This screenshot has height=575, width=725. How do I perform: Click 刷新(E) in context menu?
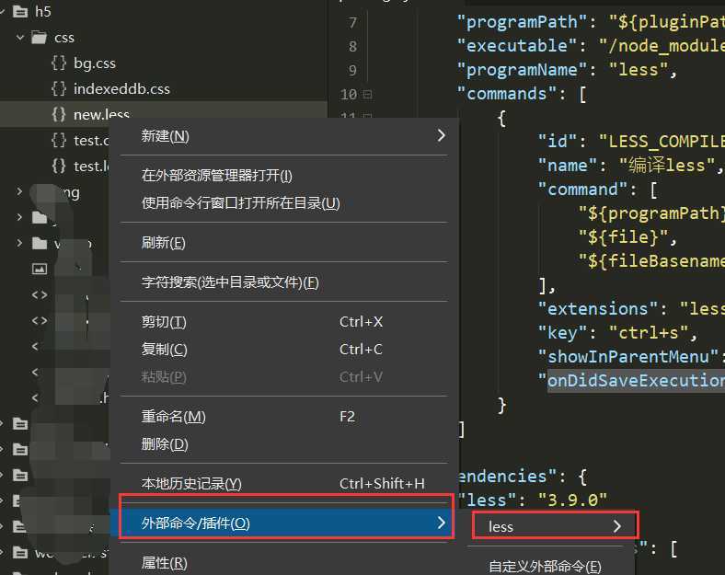click(x=283, y=243)
